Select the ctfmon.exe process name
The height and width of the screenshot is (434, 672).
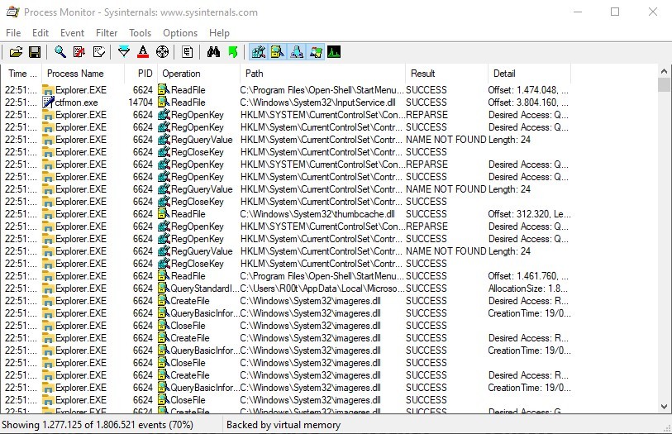[x=76, y=103]
